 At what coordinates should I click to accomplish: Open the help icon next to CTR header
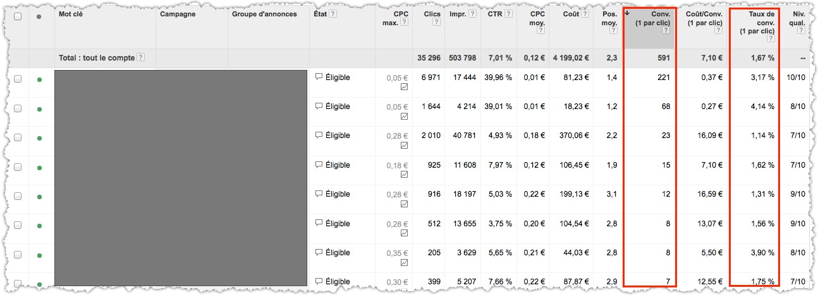coord(508,14)
